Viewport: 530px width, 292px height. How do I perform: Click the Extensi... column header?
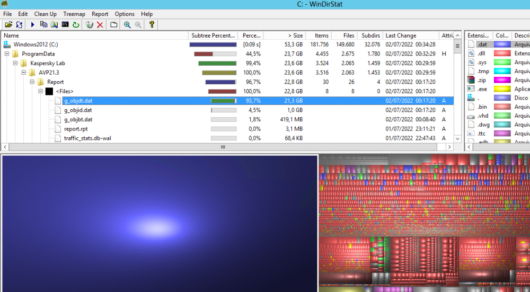(x=478, y=36)
